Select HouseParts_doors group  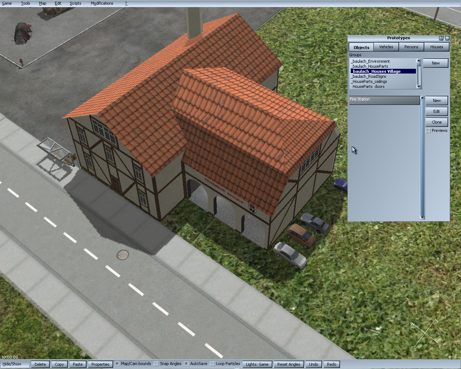pyautogui.click(x=383, y=86)
